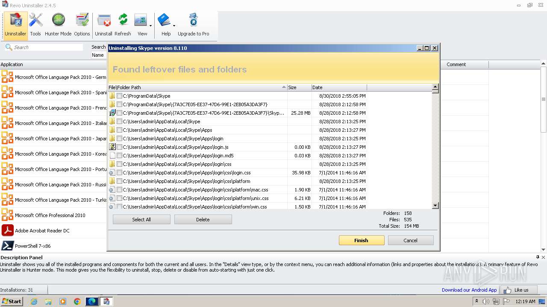Screen dimensions: 547x307
Task: Open Microsoft Edge from taskbar
Action: point(92,301)
